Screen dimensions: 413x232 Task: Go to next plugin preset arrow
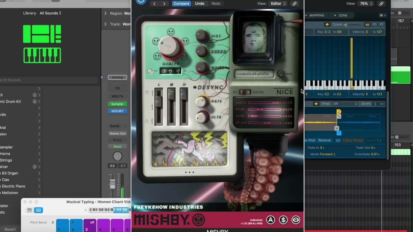tap(164, 4)
